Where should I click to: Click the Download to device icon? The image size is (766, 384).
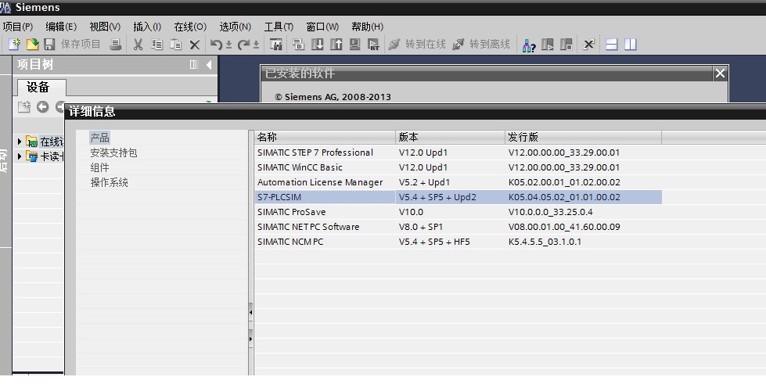point(318,45)
